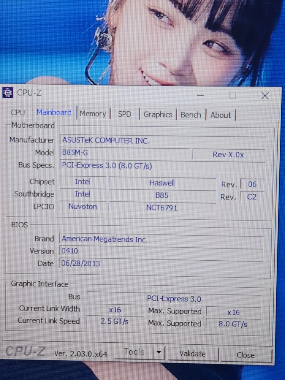The height and width of the screenshot is (380, 285).
Task: Click the Rev X.0x field
Action: pos(228,154)
